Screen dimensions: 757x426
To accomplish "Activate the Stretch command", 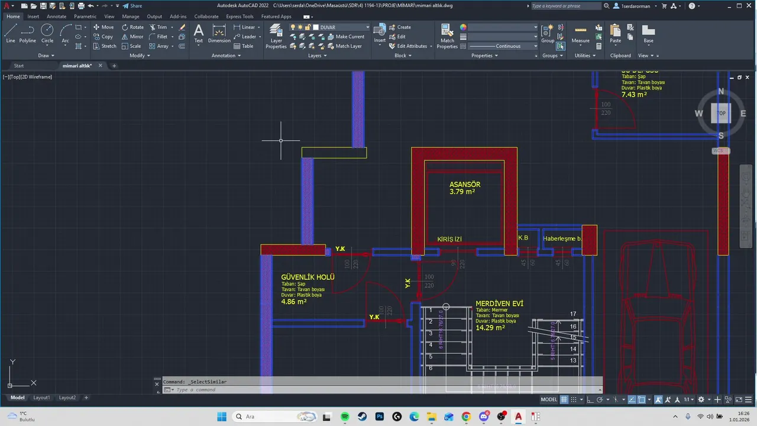I will [105, 46].
